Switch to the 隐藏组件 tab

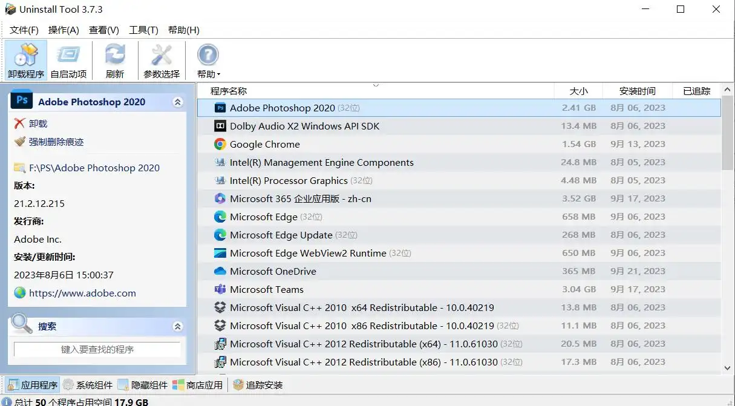(x=143, y=385)
